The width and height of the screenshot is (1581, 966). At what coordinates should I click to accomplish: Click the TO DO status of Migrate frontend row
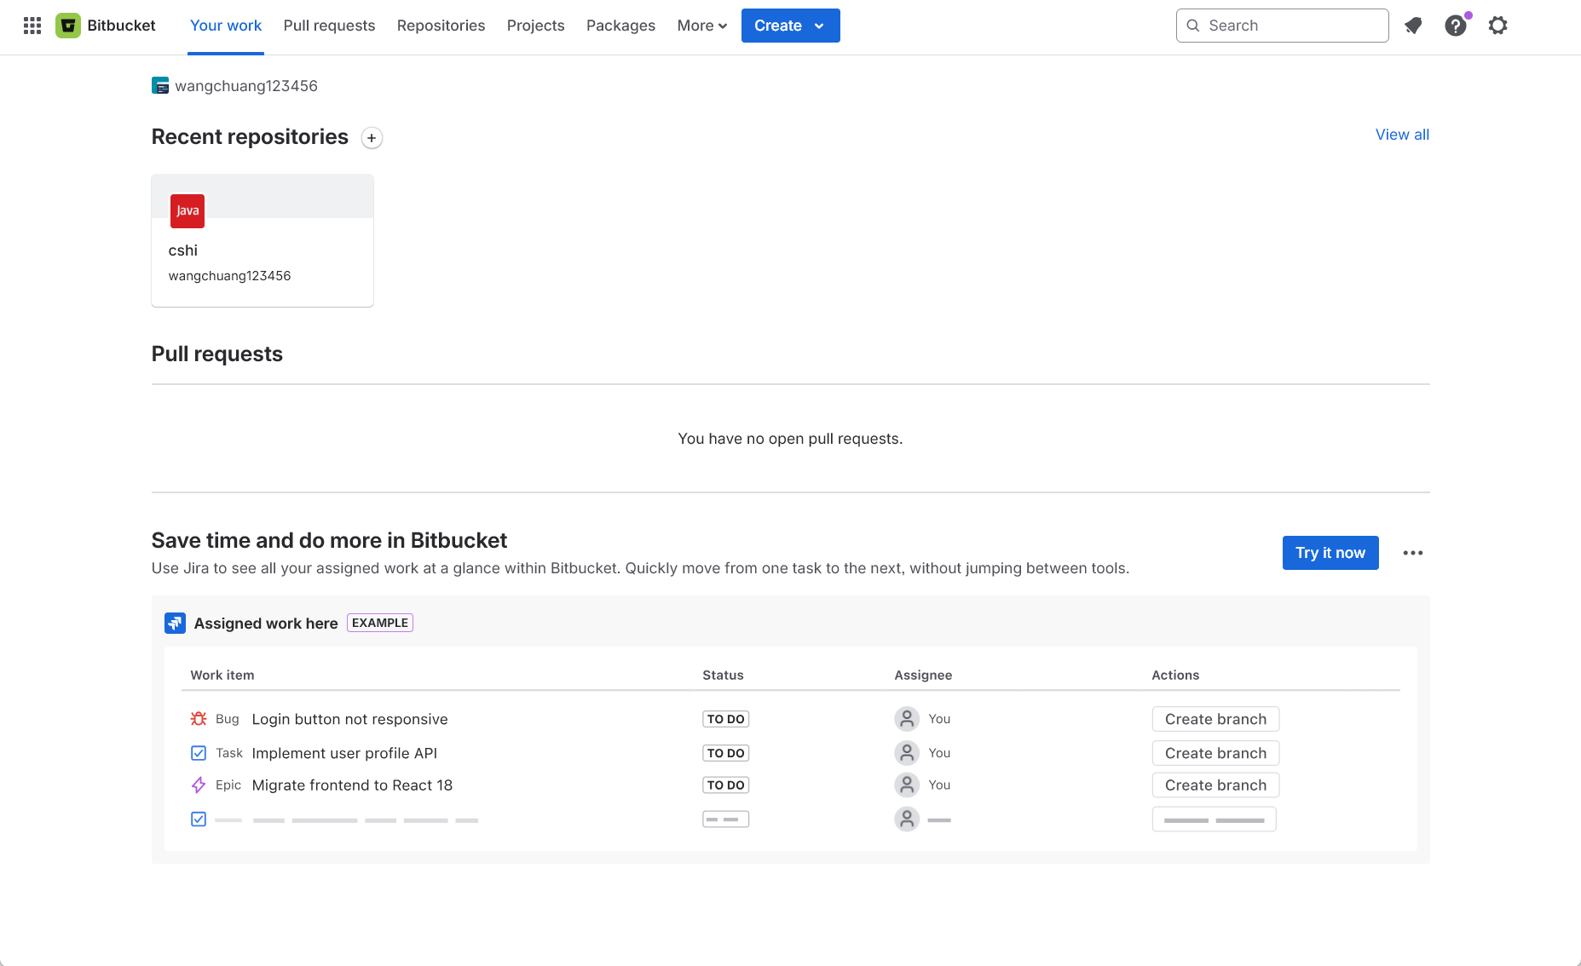coord(726,785)
